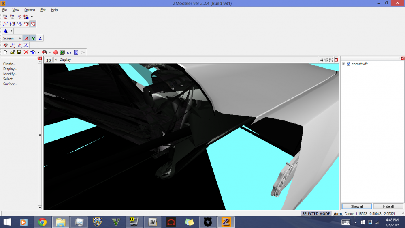405x228 pixels.
Task: Open the blue history list icon
Action: (x=76, y=52)
